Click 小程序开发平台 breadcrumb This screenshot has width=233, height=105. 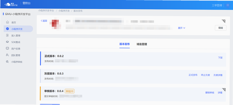click(x=46, y=11)
